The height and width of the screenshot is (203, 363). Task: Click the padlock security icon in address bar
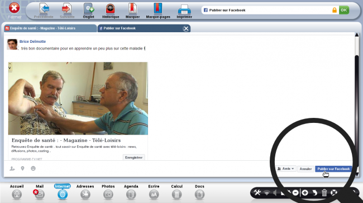coord(335,10)
